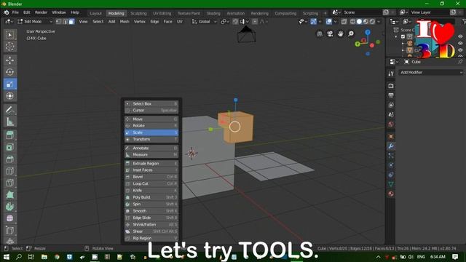Open Windows taskbar search
This screenshot has height=262, width=466.
pos(19,257)
